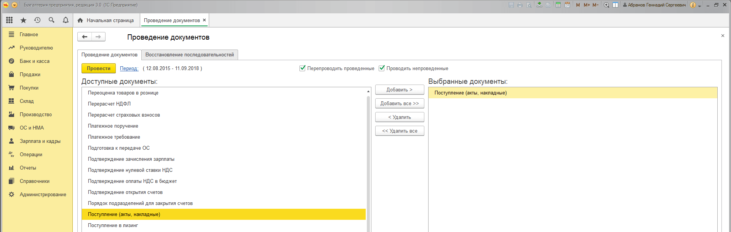Open 'Начальная страница' tab
This screenshot has height=232, width=731.
[x=106, y=21]
